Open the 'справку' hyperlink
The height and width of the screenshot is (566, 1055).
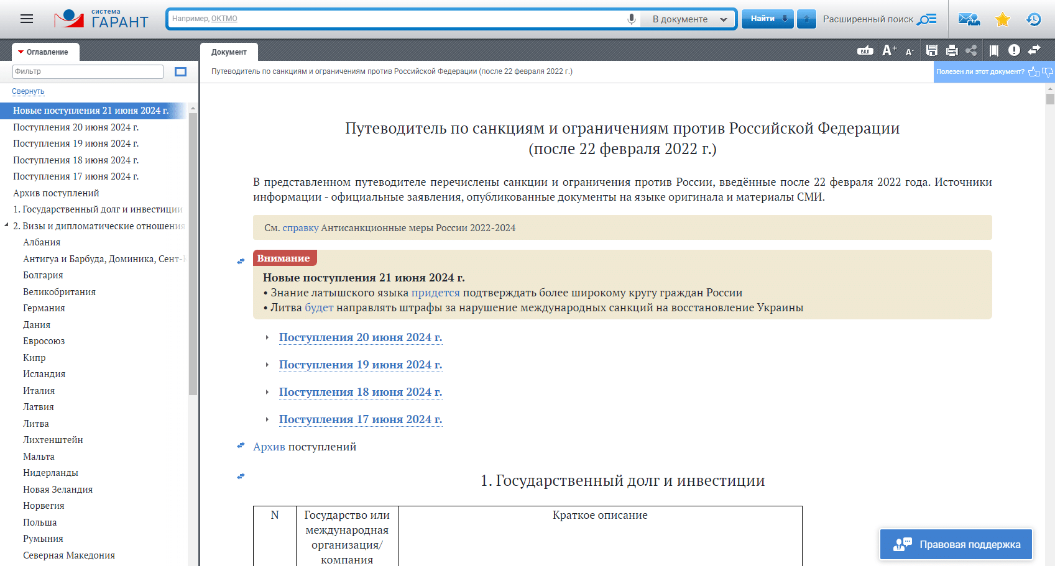(300, 228)
